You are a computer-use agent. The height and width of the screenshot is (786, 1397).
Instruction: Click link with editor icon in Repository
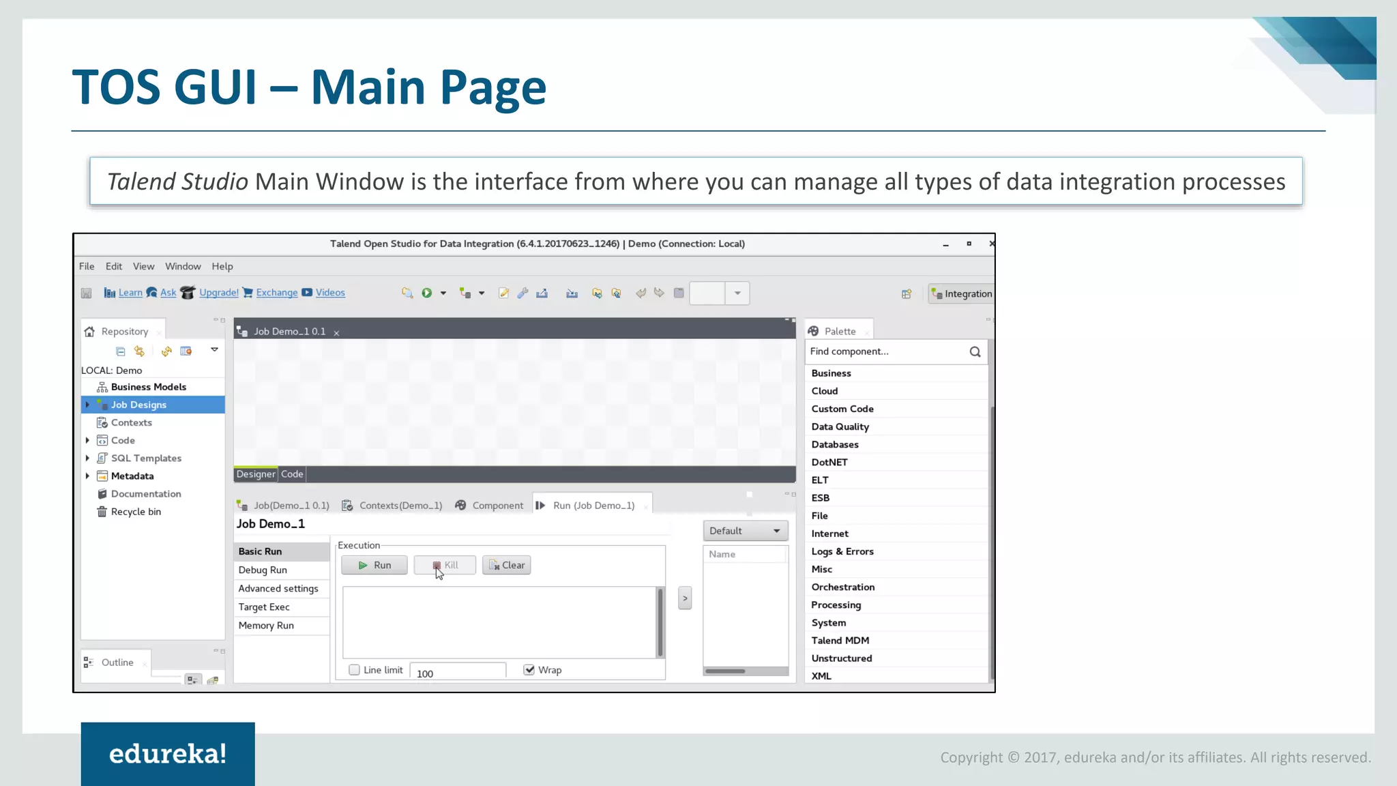pyautogui.click(x=140, y=351)
